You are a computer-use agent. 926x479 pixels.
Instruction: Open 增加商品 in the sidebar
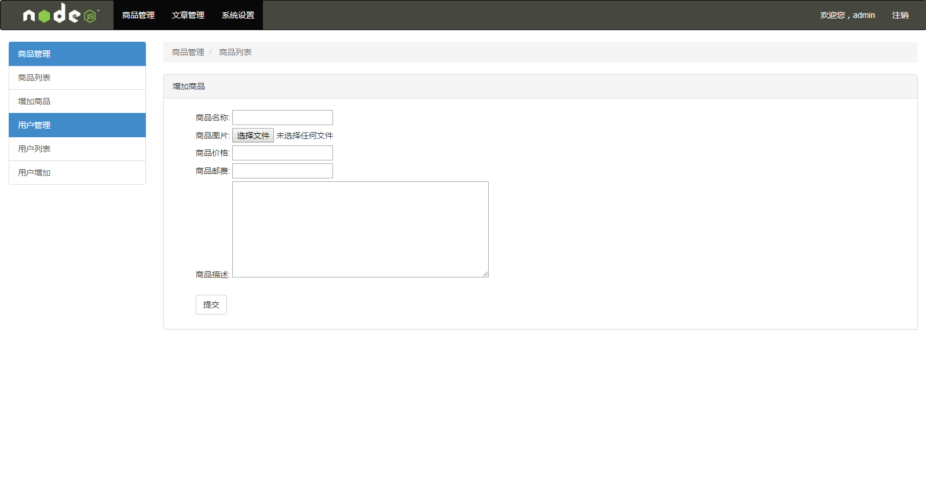pyautogui.click(x=77, y=101)
